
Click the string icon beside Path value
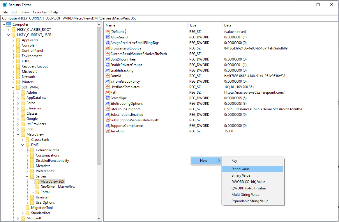107,93
